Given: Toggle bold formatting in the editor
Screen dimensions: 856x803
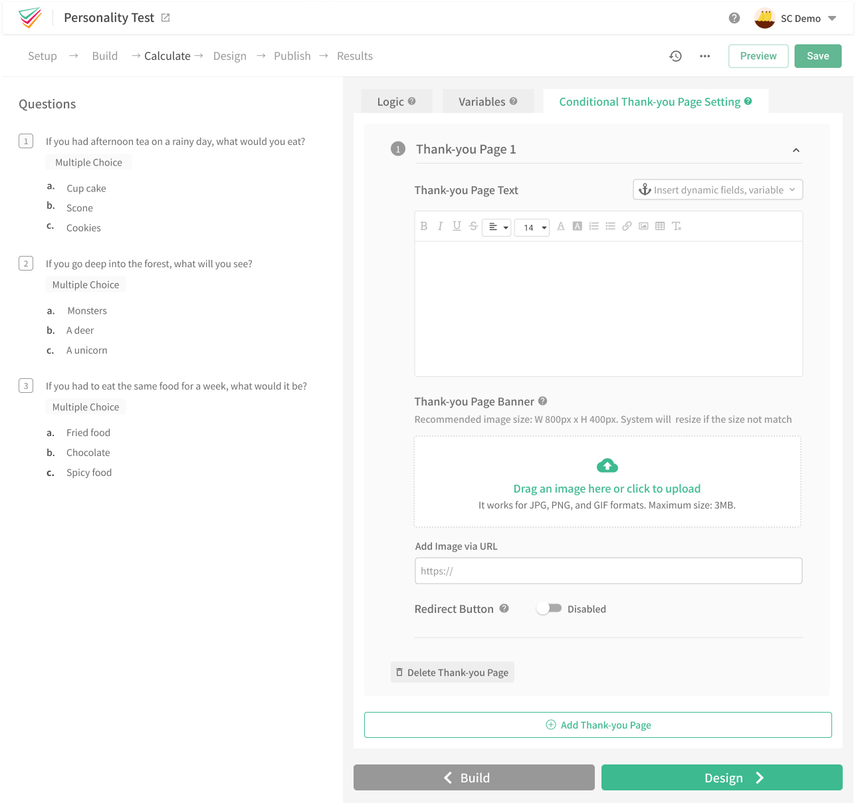Looking at the screenshot, I should pyautogui.click(x=424, y=226).
